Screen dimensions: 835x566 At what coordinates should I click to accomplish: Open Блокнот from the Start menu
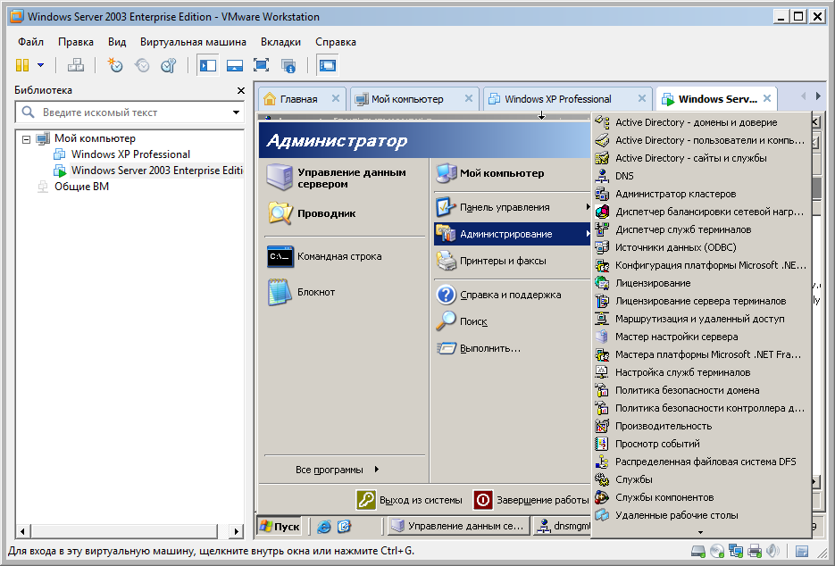[344, 292]
